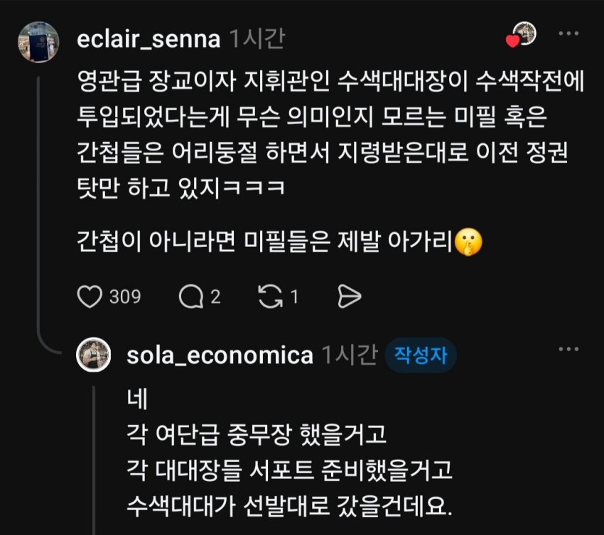
Task: Open the sola_economica username link
Action: 220,355
